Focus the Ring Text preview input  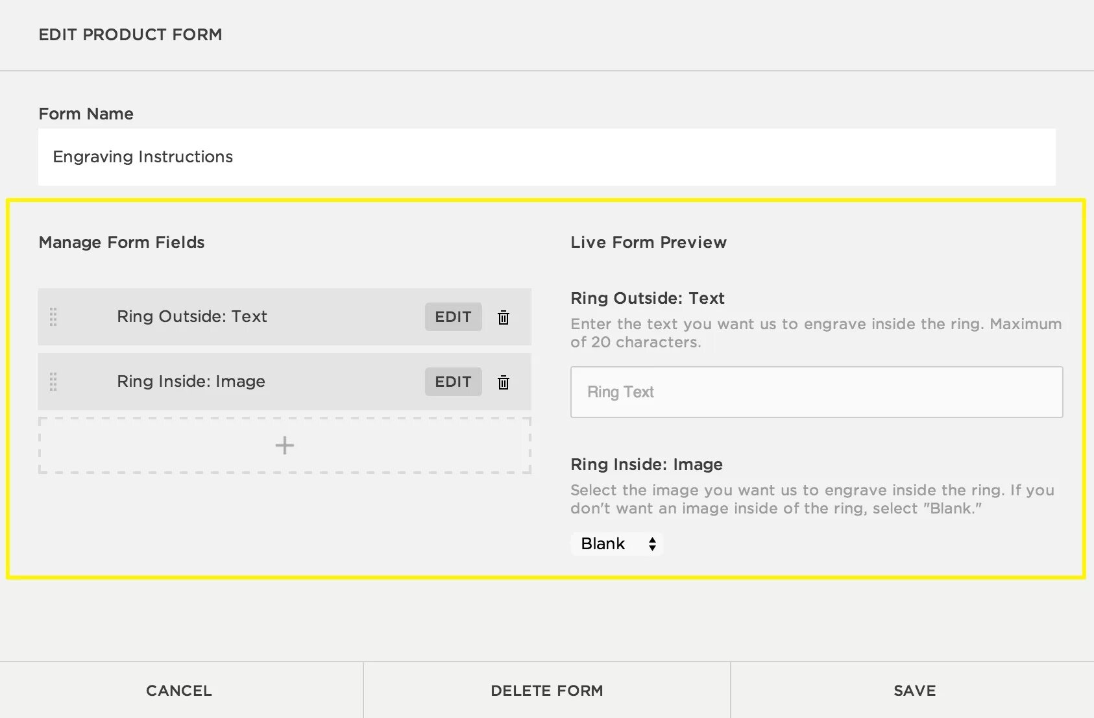(816, 392)
